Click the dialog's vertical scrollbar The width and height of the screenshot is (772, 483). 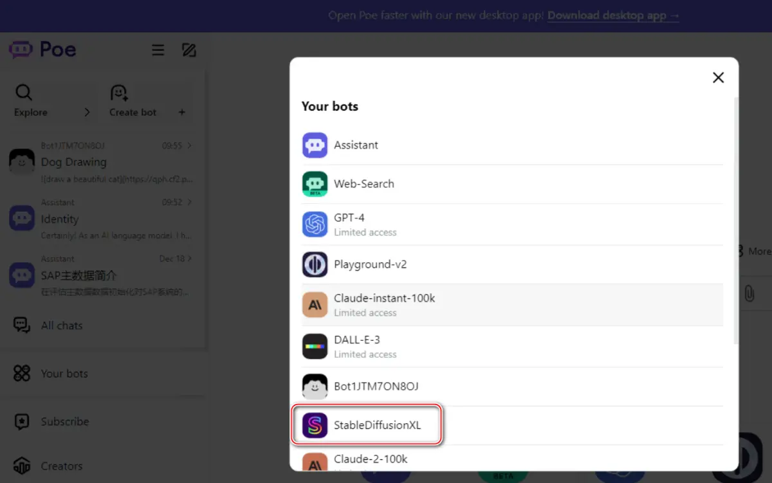[x=736, y=219]
